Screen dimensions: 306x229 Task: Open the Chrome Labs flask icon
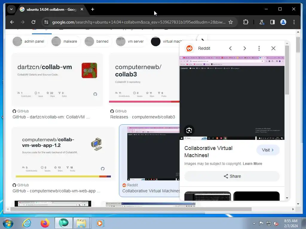pyautogui.click(x=261, y=22)
